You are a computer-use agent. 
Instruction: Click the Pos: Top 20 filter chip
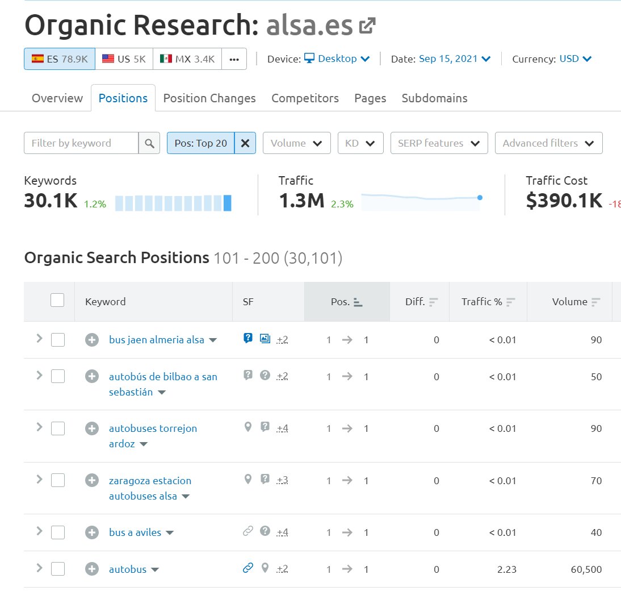[x=201, y=143]
